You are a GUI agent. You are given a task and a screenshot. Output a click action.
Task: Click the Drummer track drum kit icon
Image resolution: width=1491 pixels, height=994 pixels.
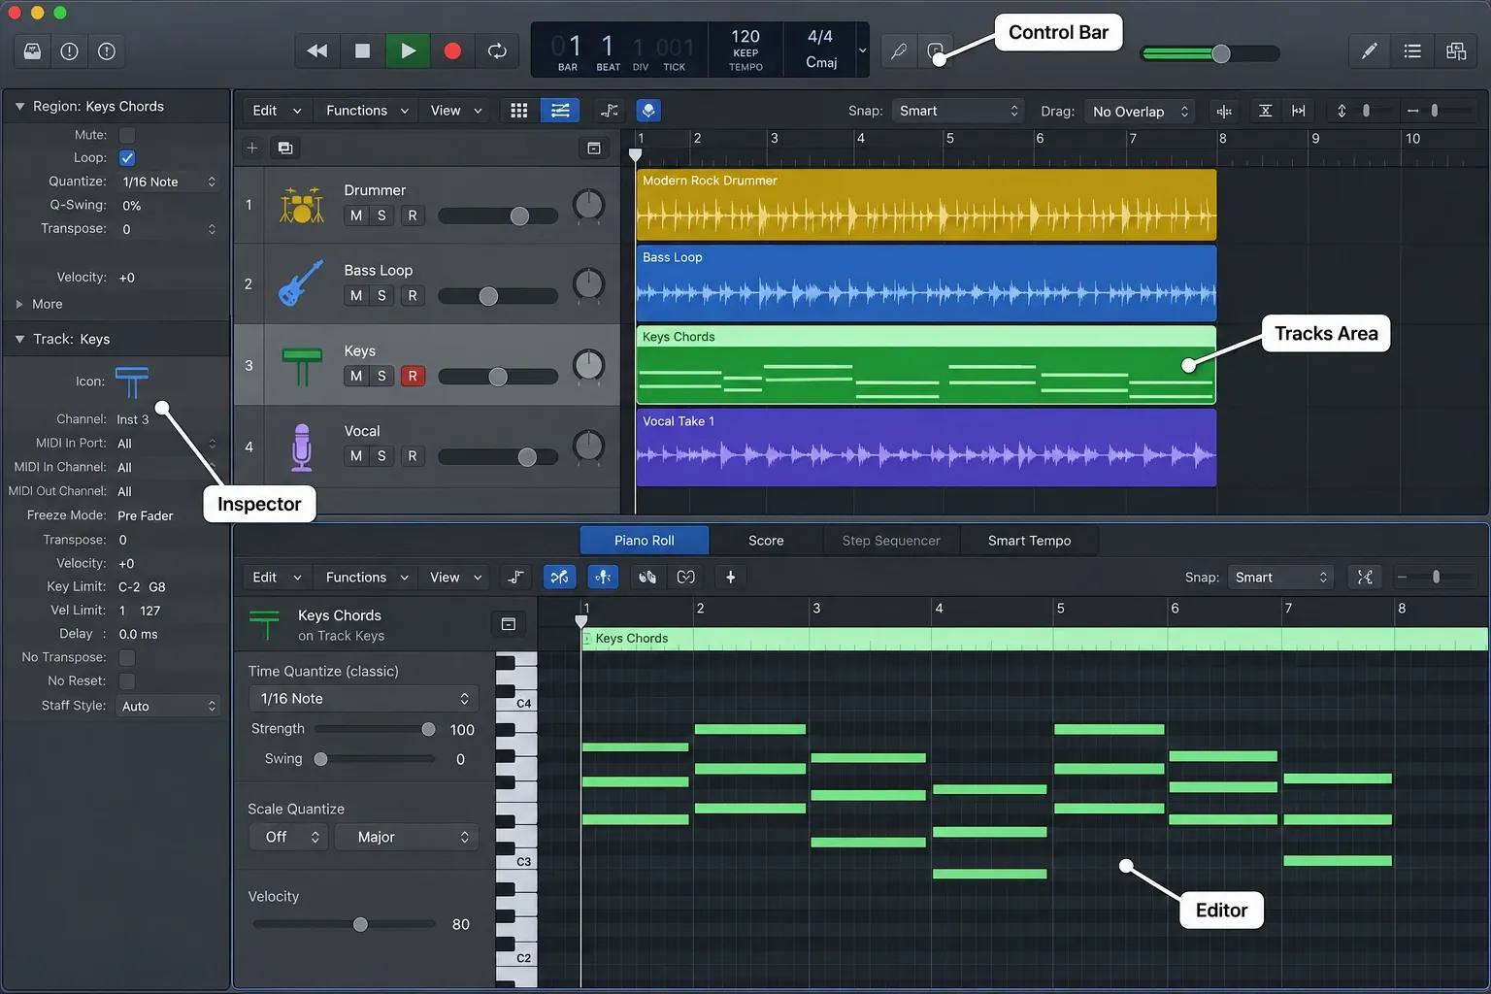302,205
